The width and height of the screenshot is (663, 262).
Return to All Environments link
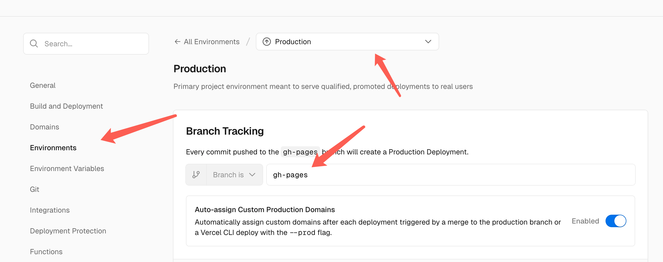coord(211,42)
